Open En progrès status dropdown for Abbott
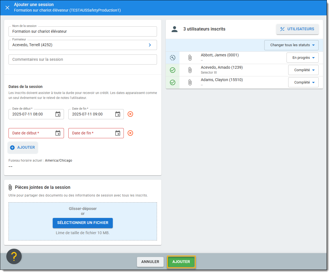 [302, 58]
